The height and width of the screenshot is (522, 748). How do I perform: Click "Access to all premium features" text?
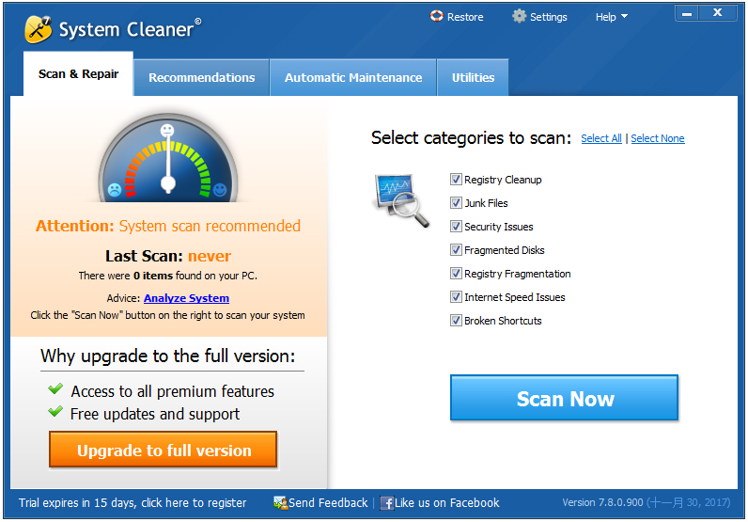173,391
